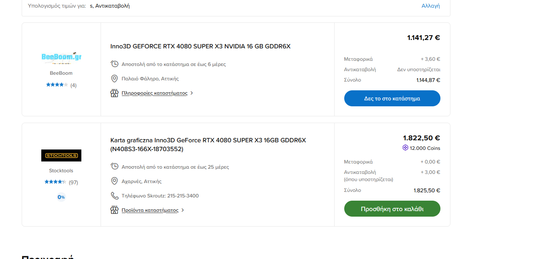The width and height of the screenshot is (535, 259).
Task: Click the Δεν υποστηρίζεται cash-on-delivery text
Action: [x=419, y=70]
